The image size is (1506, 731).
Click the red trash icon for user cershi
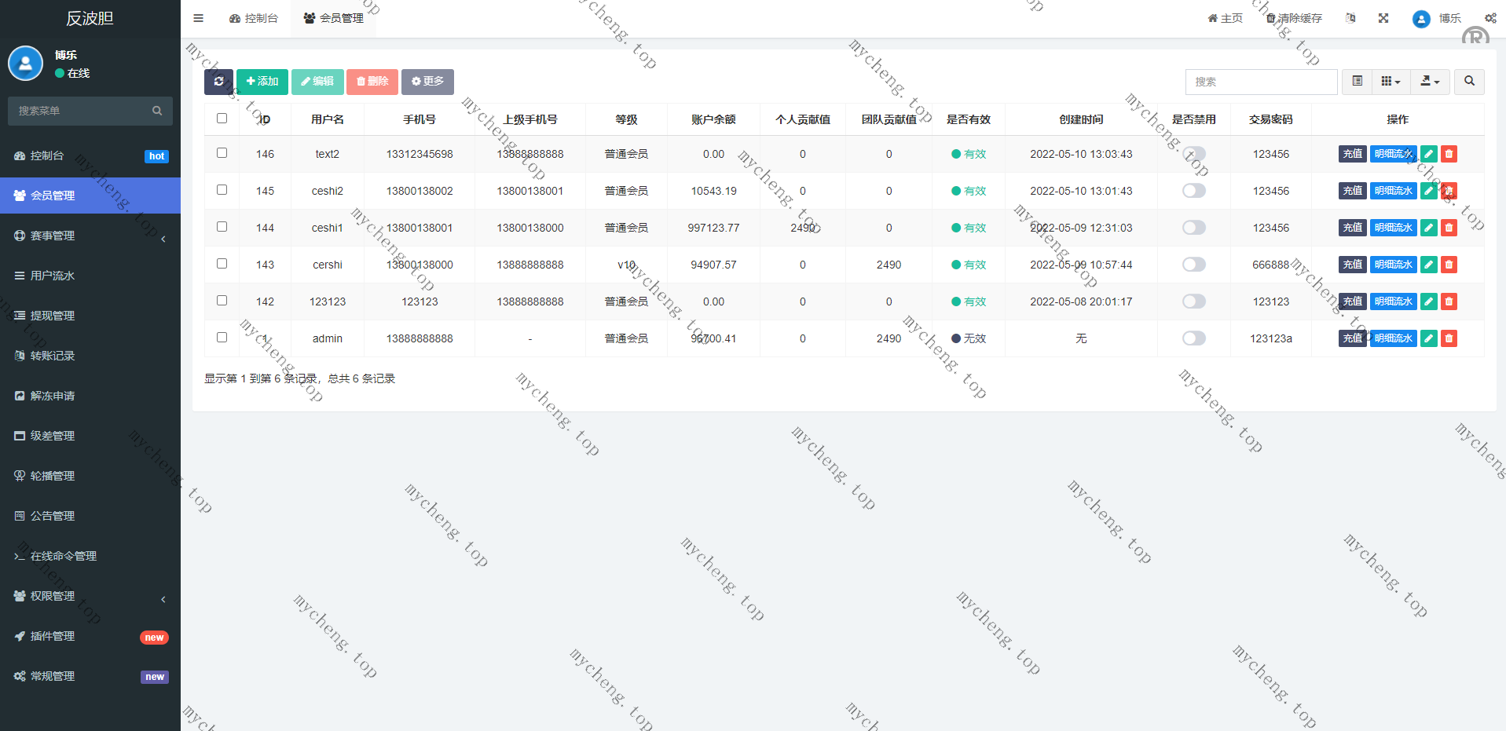[1449, 265]
